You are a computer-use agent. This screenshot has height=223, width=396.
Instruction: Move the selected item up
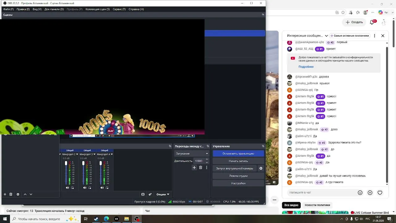click(x=25, y=195)
